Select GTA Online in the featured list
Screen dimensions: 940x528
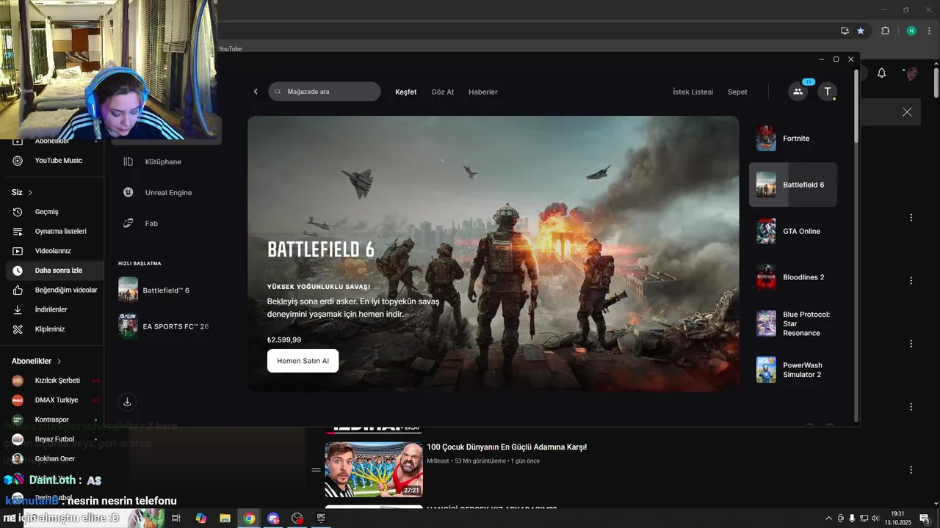[x=793, y=231]
